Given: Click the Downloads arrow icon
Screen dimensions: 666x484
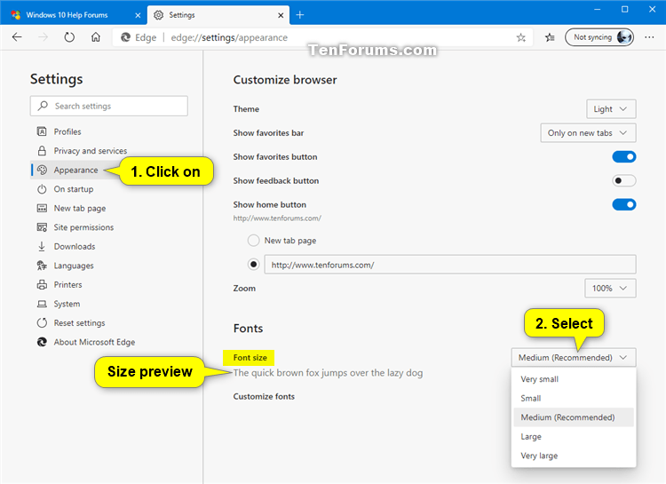Looking at the screenshot, I should 42,247.
